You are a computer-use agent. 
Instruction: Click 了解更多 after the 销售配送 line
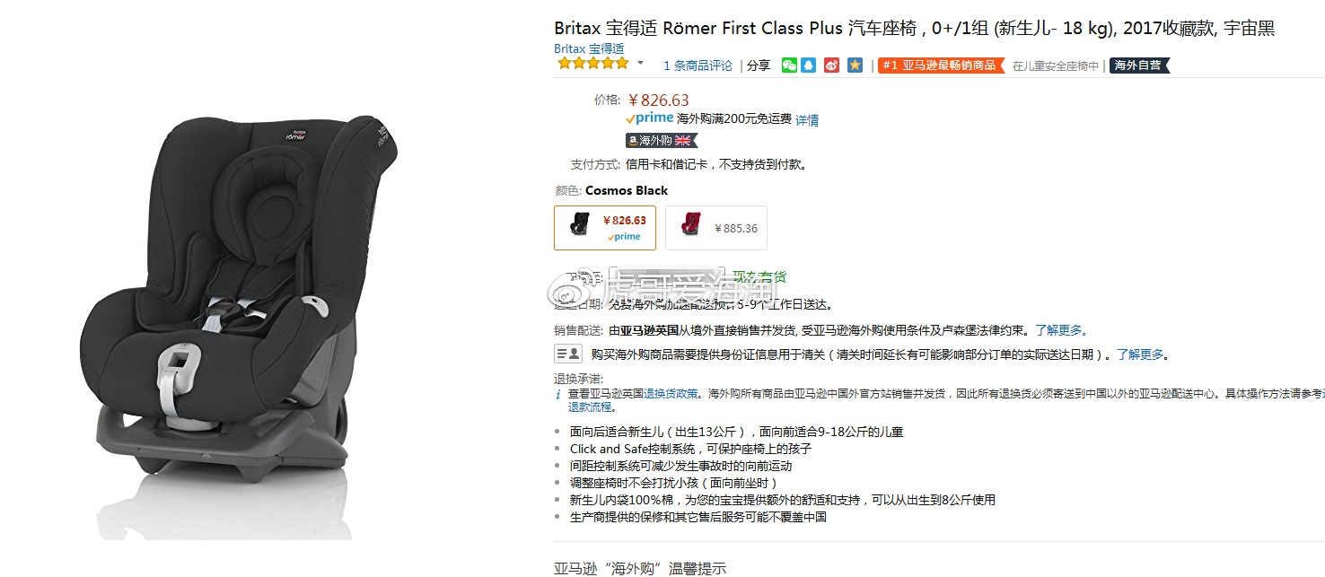click(x=1058, y=330)
